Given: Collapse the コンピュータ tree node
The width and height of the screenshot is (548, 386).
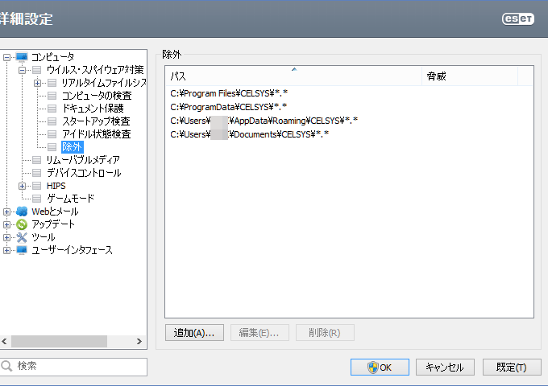Looking at the screenshot, I should 6,57.
